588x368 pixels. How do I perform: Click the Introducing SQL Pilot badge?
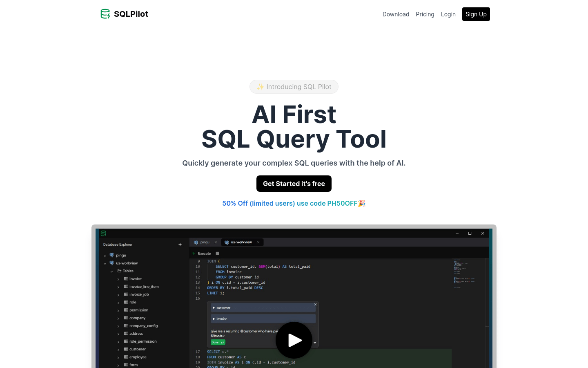click(x=294, y=87)
